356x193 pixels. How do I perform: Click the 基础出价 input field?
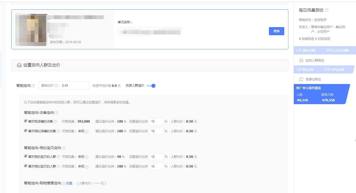click(x=75, y=86)
